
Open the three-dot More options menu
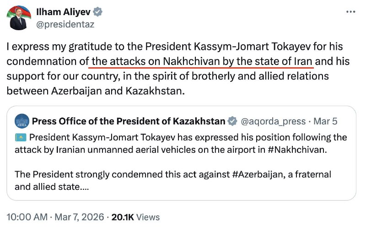point(350,12)
